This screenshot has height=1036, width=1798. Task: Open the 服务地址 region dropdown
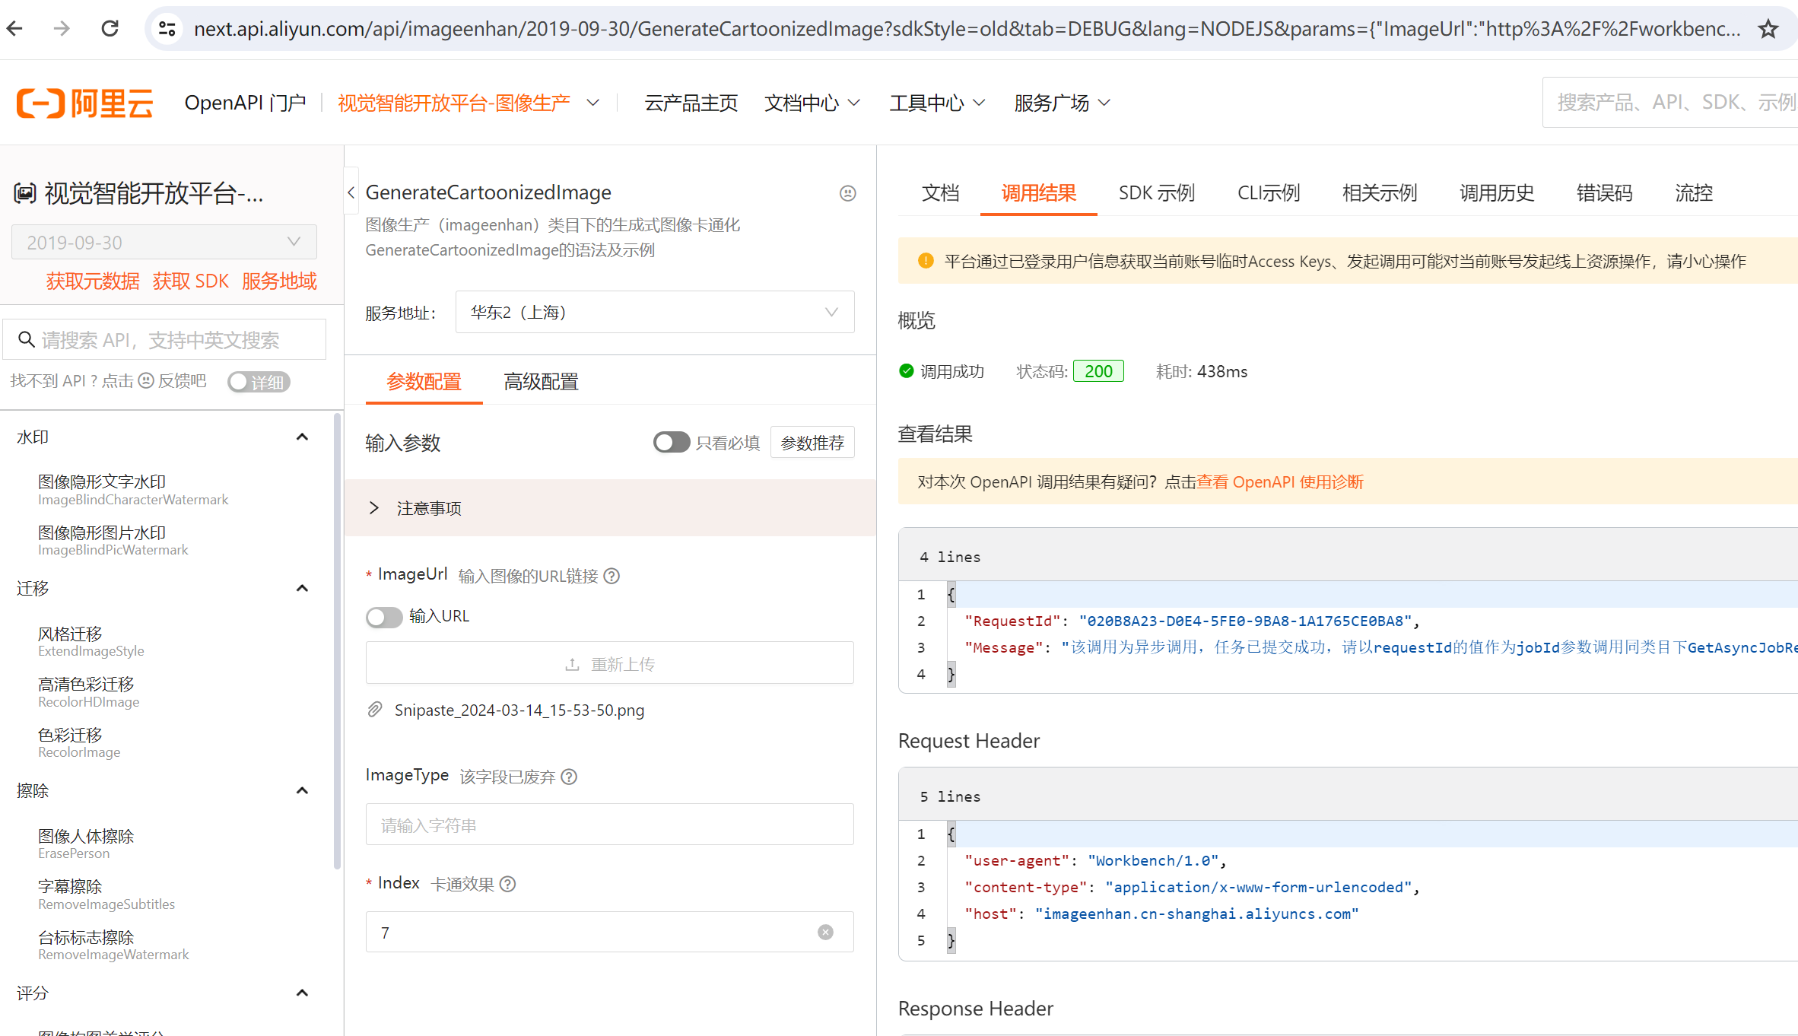654,313
